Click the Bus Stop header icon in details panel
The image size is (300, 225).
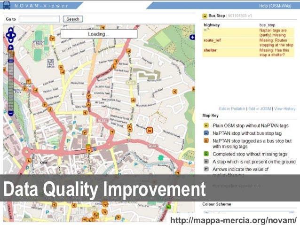pyautogui.click(x=205, y=16)
